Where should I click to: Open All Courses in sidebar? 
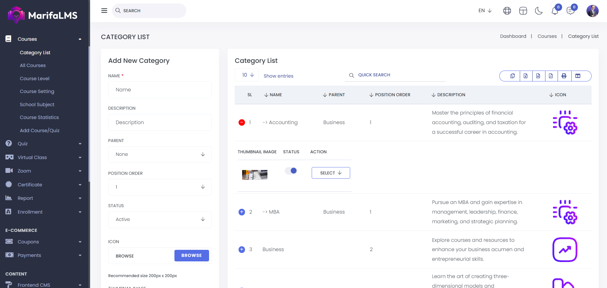33,65
